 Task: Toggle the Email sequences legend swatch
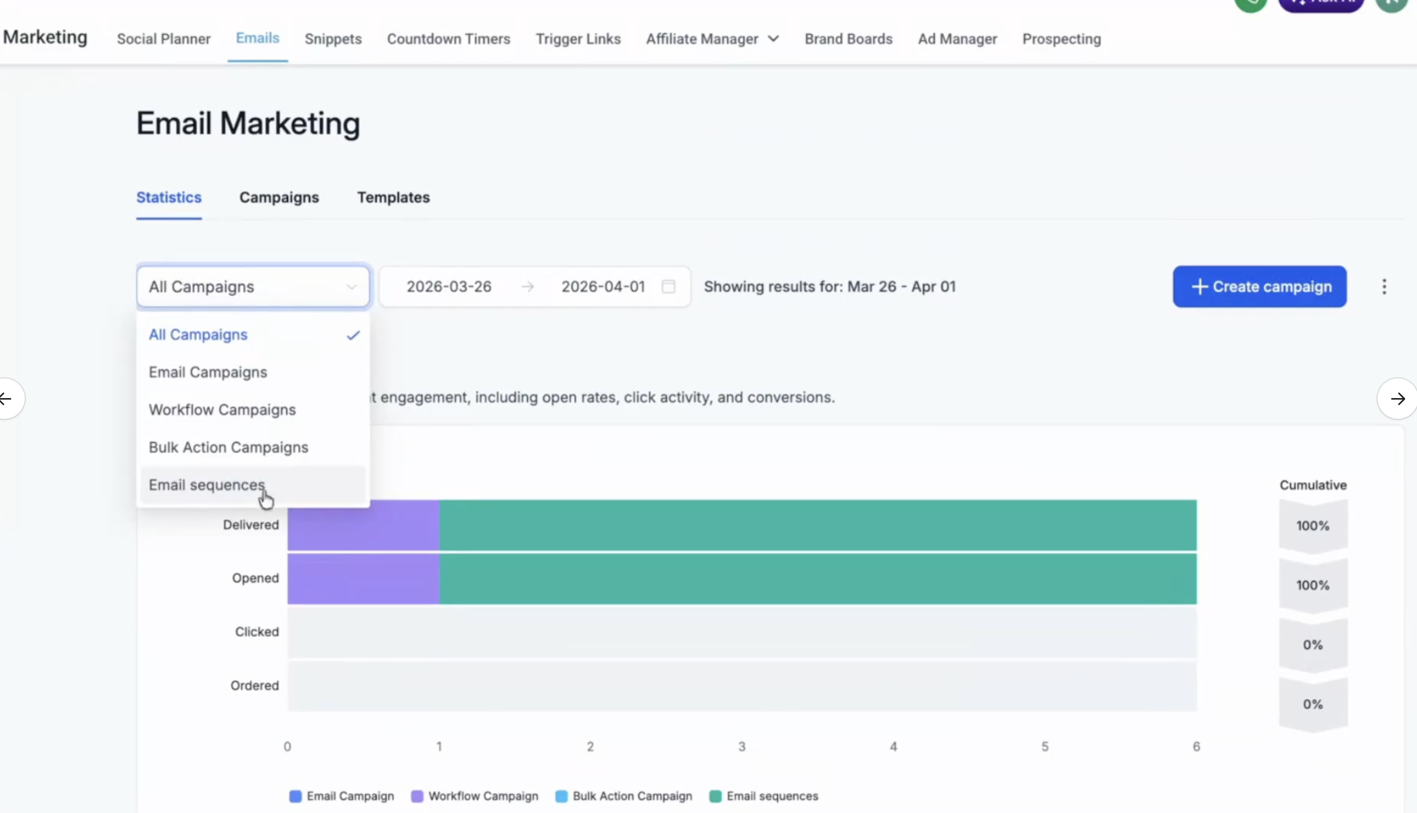[x=715, y=796]
